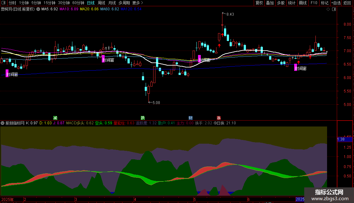Click the MA10: 6.89 label
This screenshot has width=354, height=203.
pos(69,9)
